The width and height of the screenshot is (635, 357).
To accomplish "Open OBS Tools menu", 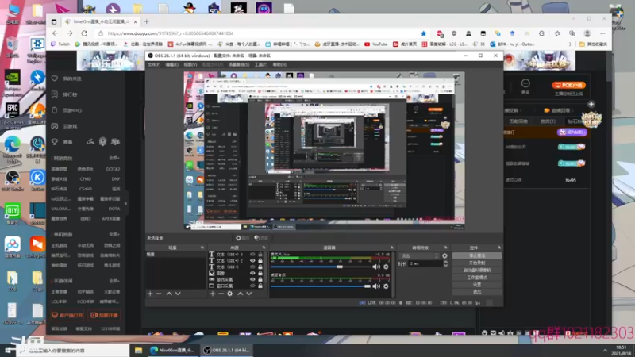I will [x=261, y=65].
